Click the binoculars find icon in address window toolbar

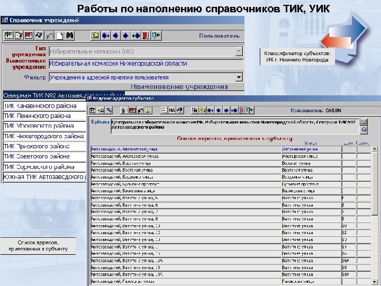click(195, 110)
